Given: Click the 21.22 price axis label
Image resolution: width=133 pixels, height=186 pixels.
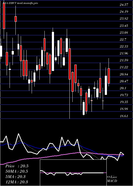Looking at the screenshot, I should 124,67.
